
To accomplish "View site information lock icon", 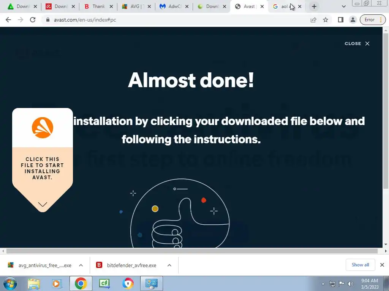I will (x=48, y=20).
